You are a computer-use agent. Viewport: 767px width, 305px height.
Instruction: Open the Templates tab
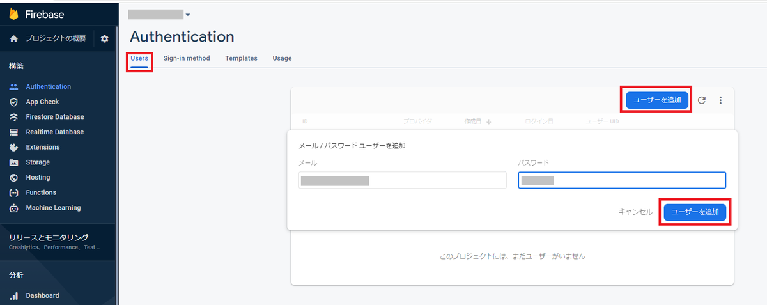(241, 58)
